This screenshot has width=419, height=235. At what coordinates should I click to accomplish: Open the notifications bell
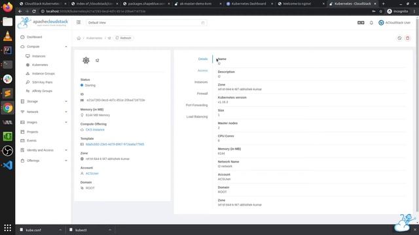point(371,23)
